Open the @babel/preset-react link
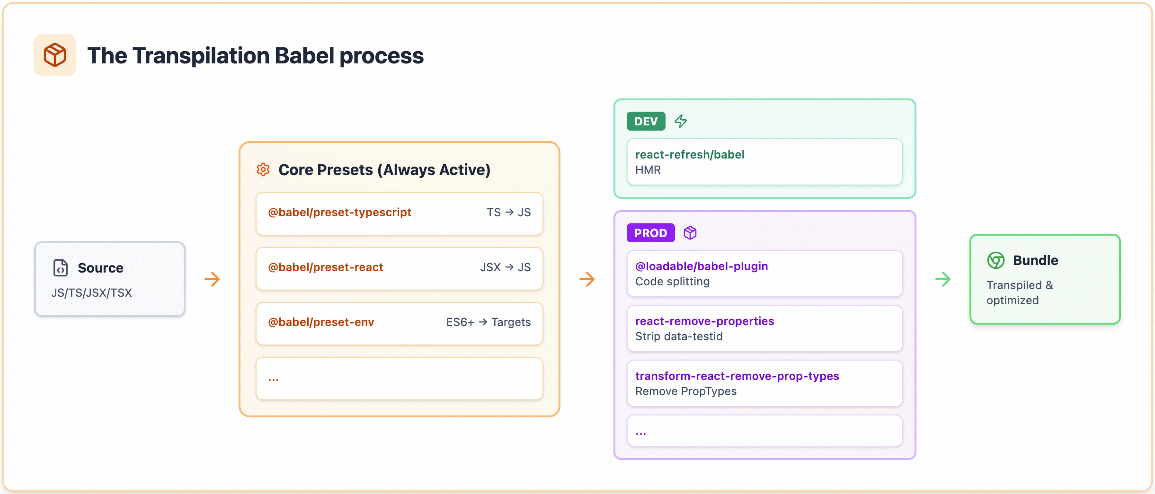 (326, 267)
